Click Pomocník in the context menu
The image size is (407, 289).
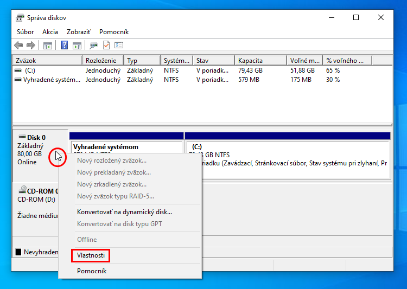pos(92,271)
